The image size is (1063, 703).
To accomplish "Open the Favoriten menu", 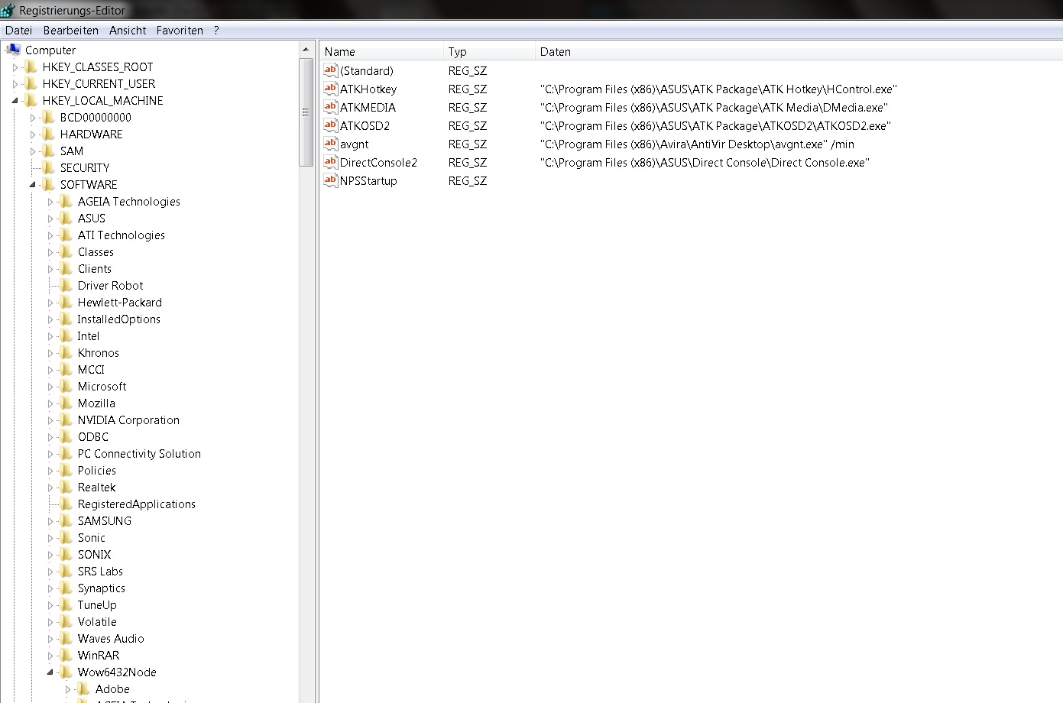I will coord(180,31).
